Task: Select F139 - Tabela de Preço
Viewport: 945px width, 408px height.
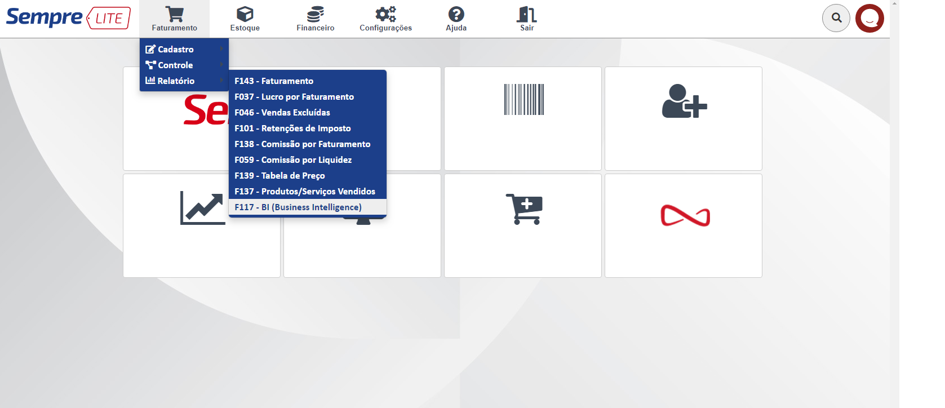Action: tap(308, 176)
